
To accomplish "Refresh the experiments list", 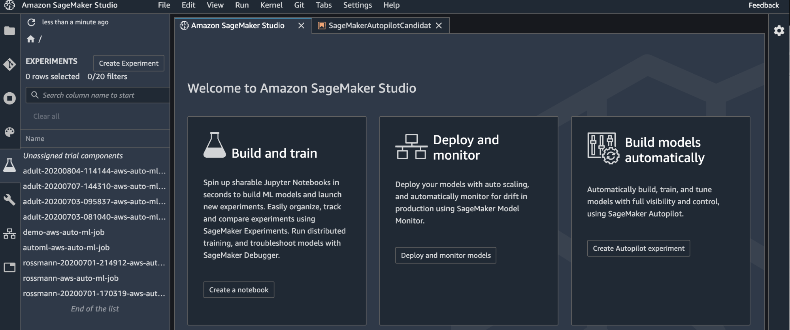I will (x=32, y=22).
